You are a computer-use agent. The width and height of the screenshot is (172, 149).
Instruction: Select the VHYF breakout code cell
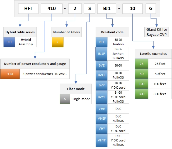click(101, 140)
